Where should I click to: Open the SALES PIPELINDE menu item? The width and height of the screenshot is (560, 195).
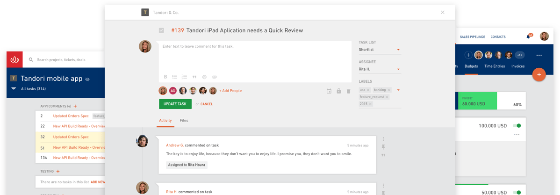pyautogui.click(x=472, y=37)
